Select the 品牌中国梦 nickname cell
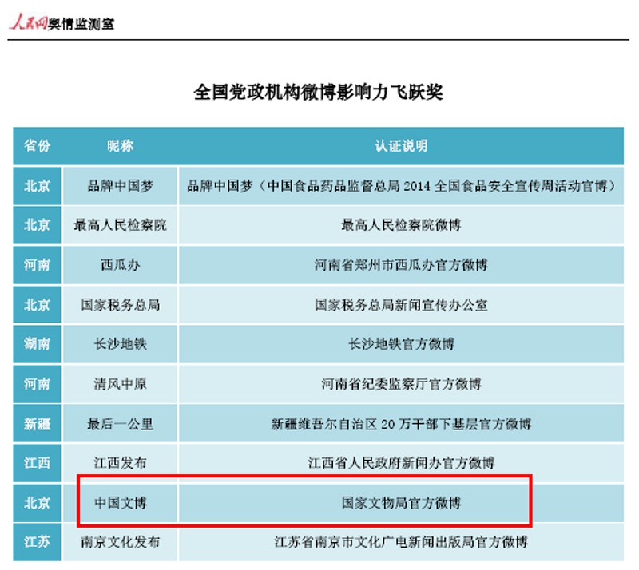This screenshot has height=570, width=639. click(x=121, y=186)
